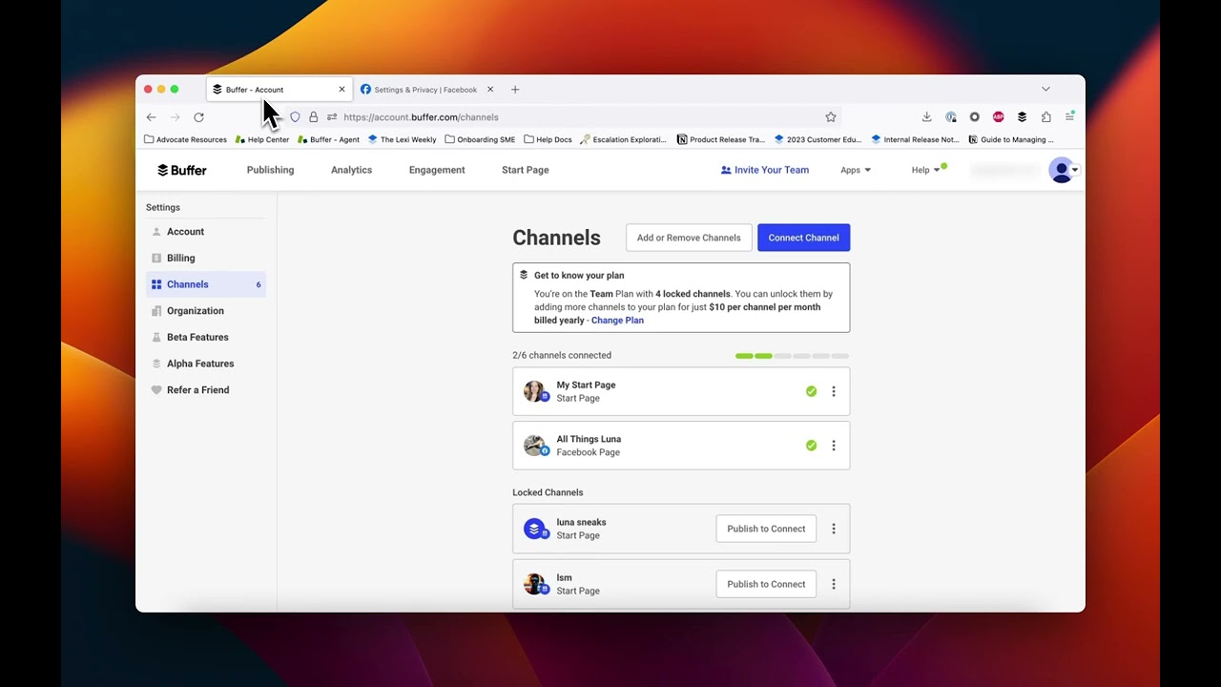Click the Buffer logo in the header
1221x687 pixels.
coord(182,170)
